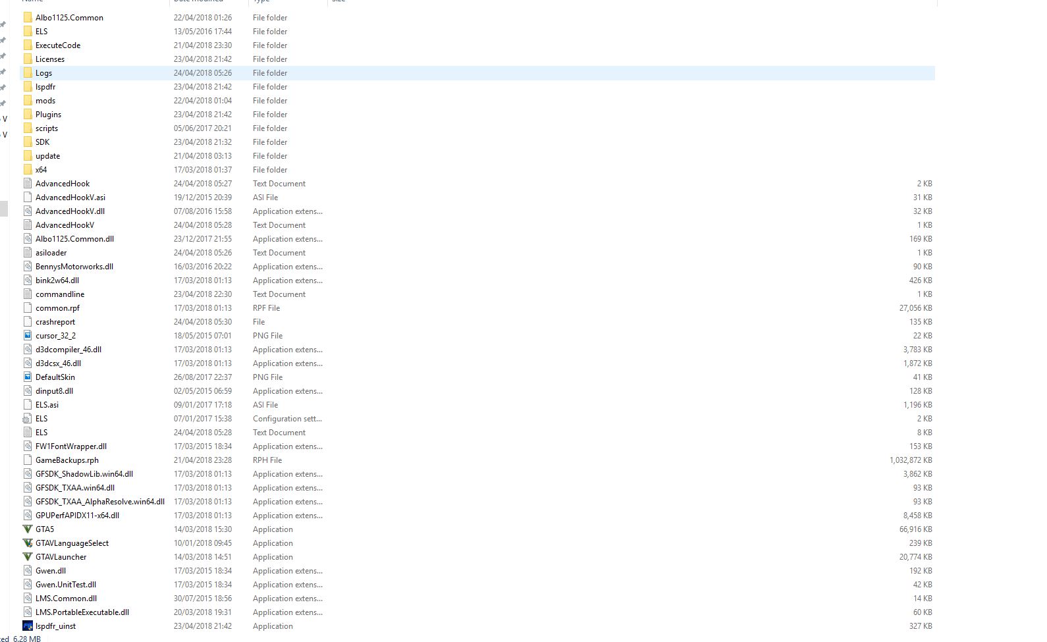
Task: Click the mods folder icon
Action: pos(28,100)
